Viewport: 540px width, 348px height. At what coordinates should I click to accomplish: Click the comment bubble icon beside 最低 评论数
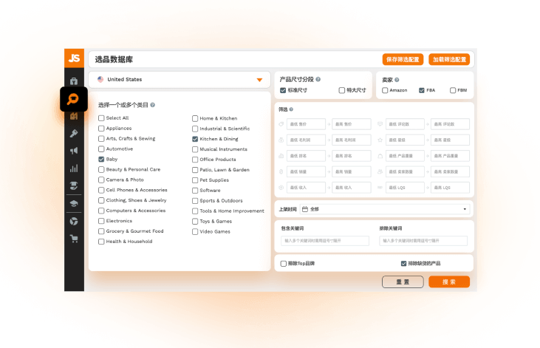[380, 124]
